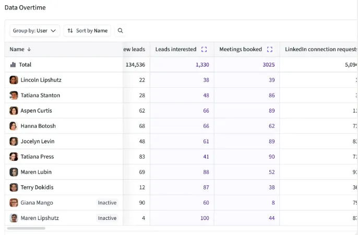Image resolution: width=358 pixels, height=235 pixels.
Task: Expand the Meetings booked column
Action: 270,50
